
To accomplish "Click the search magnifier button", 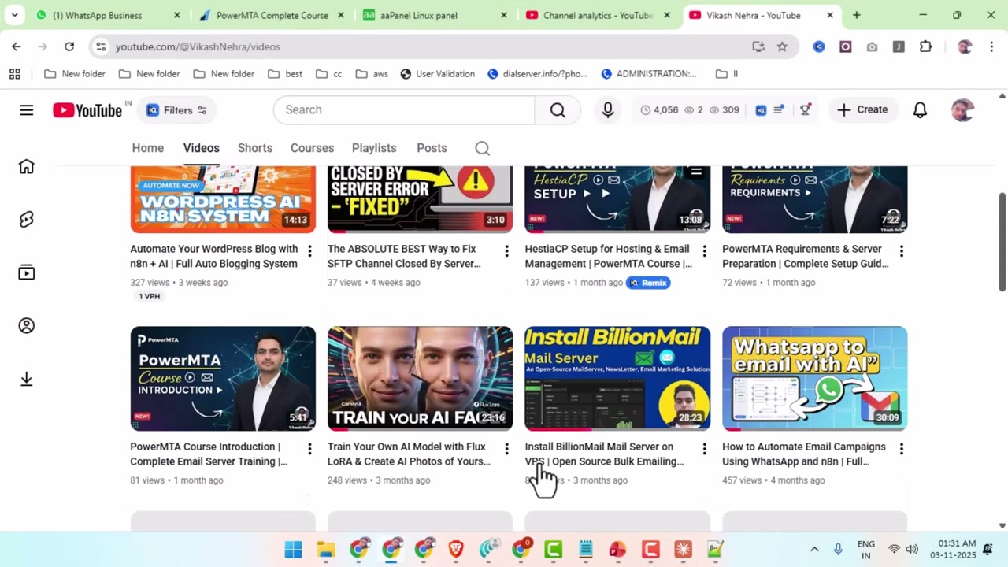I will point(558,110).
